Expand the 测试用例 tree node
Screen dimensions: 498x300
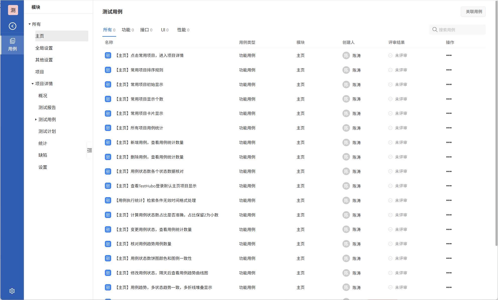36,120
